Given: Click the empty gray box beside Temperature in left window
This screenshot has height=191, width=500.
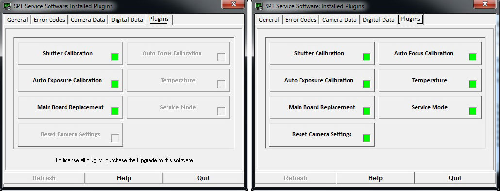Looking at the screenshot, I should [221, 84].
